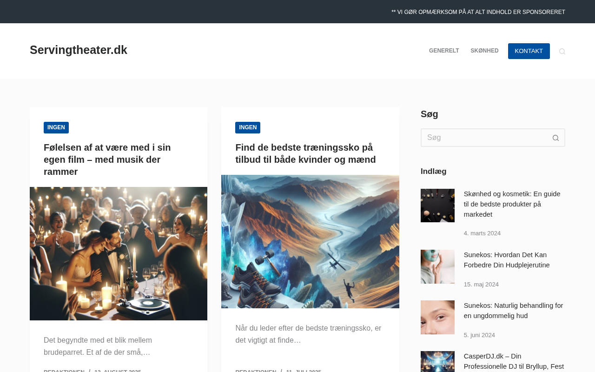Open the Skønhed menu item
Image resolution: width=595 pixels, height=372 pixels.
point(484,51)
